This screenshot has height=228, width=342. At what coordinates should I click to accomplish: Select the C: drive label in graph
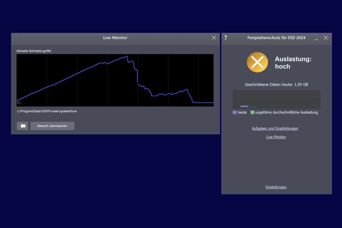19,103
